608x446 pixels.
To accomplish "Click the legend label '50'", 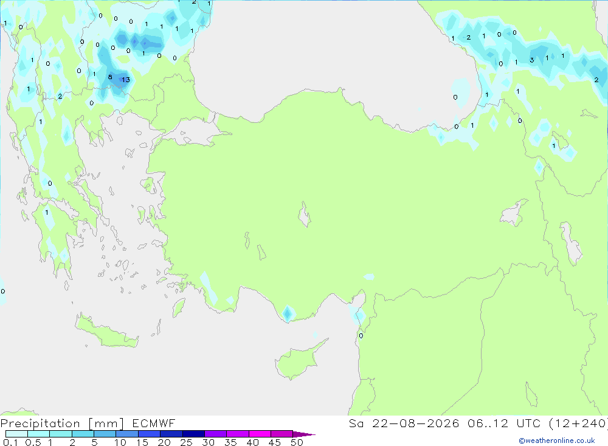I will coord(297,442).
